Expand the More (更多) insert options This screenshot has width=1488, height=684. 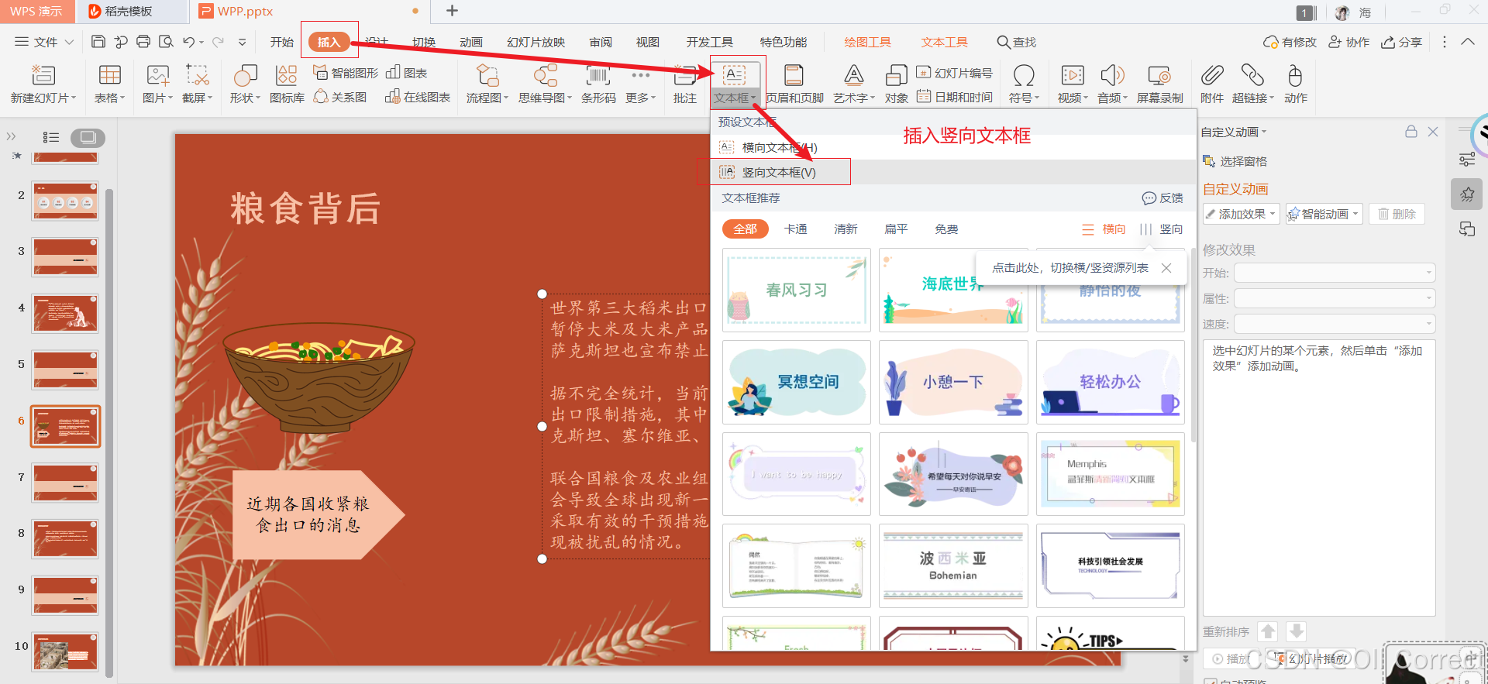641,84
